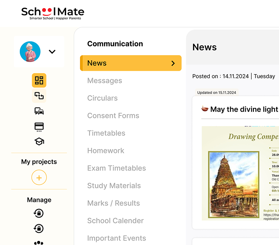The image size is (279, 245).
Task: Click the diya lamp emoji icon
Action: (x=205, y=108)
